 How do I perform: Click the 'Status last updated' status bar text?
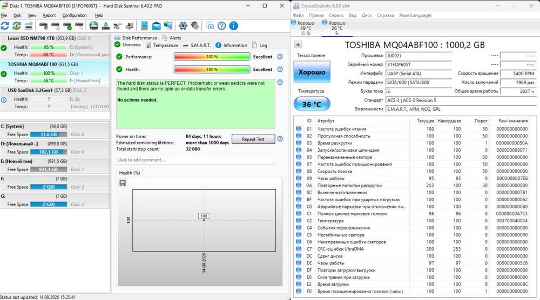[38, 297]
